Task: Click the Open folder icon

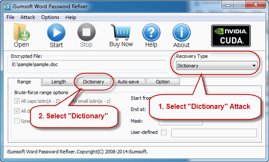Action: (x=22, y=32)
